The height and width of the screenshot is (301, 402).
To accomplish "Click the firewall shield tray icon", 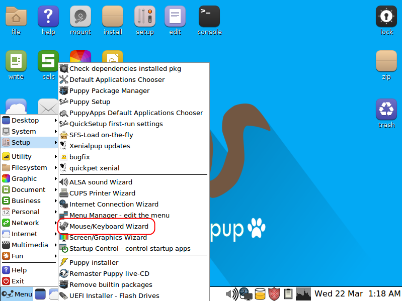I will [274, 294].
